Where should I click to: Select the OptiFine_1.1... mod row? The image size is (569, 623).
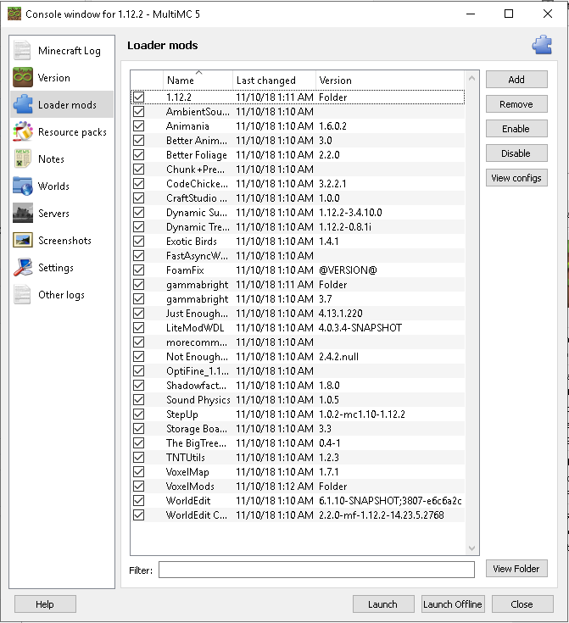[x=298, y=371]
